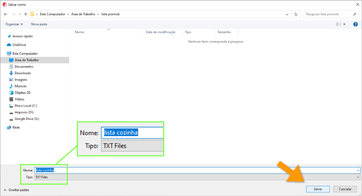Open the view options dropdown arrow

click(344, 24)
